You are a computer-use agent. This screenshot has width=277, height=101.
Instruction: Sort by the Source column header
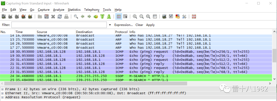pyautogui.click(x=56, y=32)
